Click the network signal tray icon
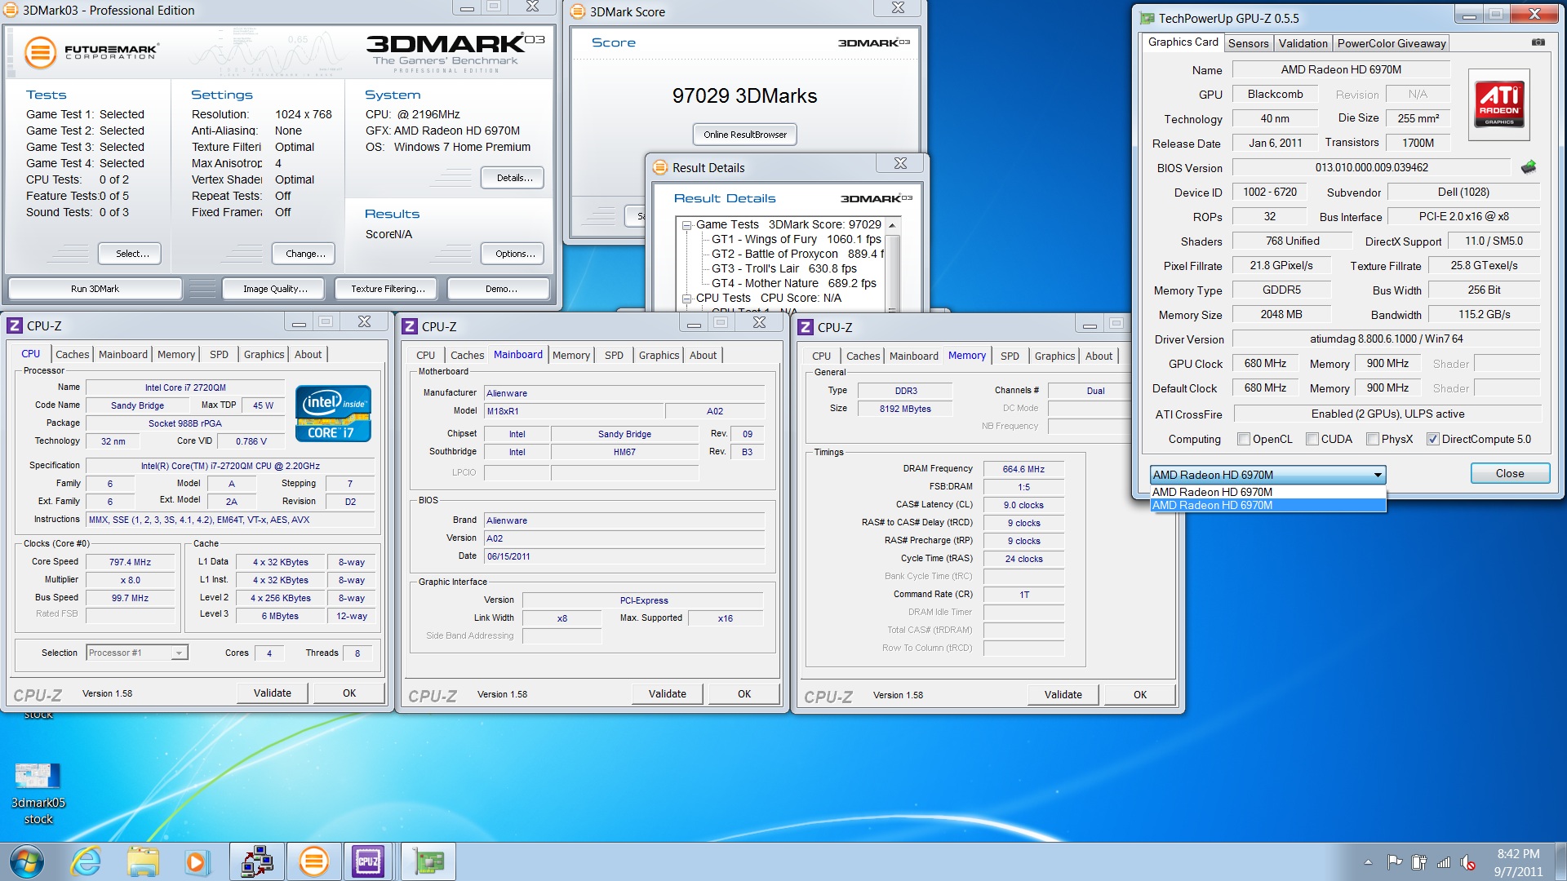This screenshot has height=881, width=1567. [1443, 861]
